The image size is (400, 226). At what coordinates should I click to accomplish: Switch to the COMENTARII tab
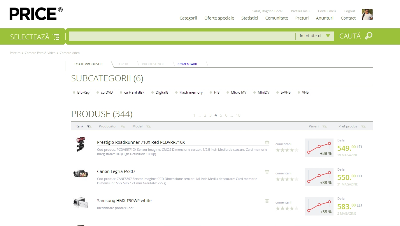point(187,64)
